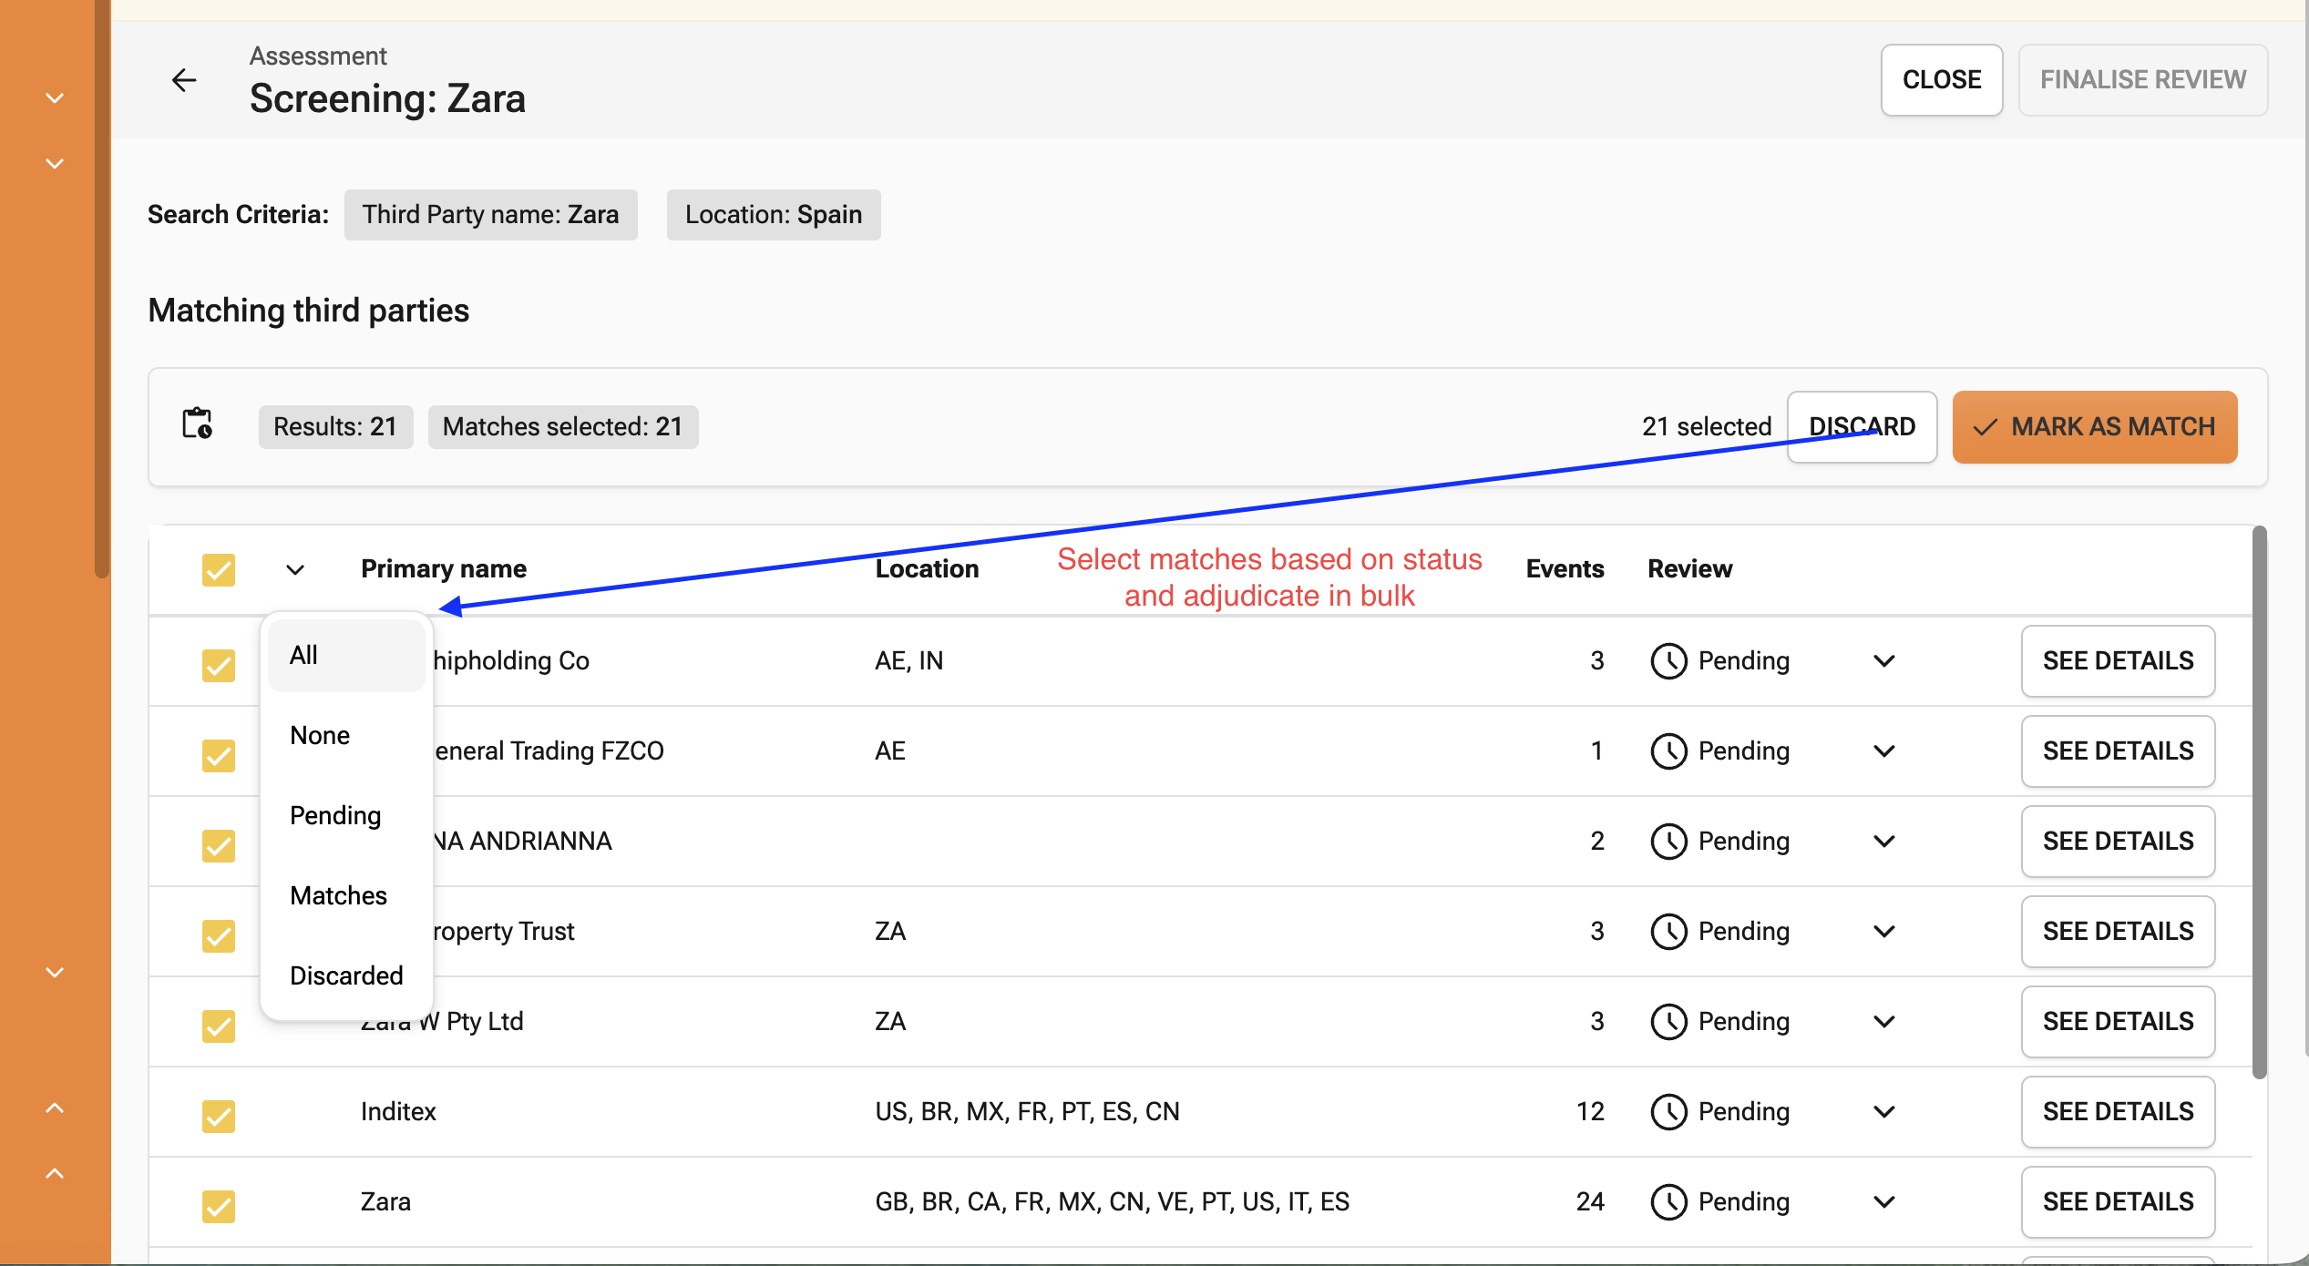Image resolution: width=2309 pixels, height=1266 pixels.
Task: Uncheck the Property Trust row checkbox
Action: 219,935
